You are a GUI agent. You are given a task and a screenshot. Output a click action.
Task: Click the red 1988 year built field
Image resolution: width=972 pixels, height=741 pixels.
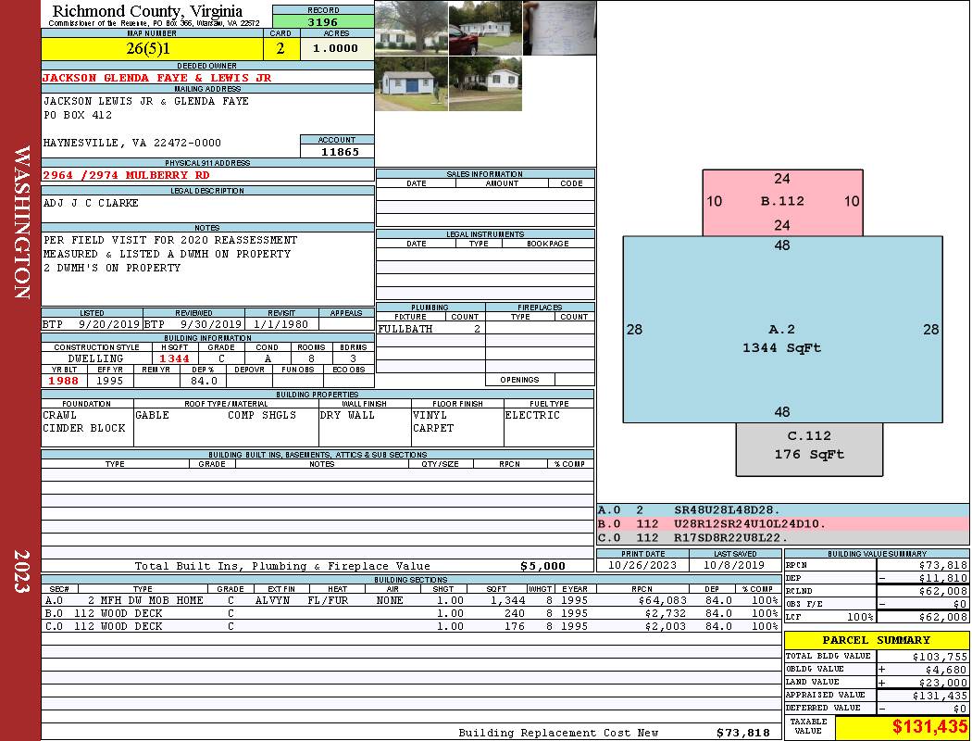[x=63, y=381]
